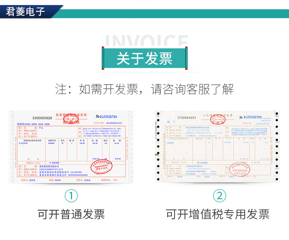289x240 pixels.
Task: Click invoice code 3300083620
Action: [42, 118]
